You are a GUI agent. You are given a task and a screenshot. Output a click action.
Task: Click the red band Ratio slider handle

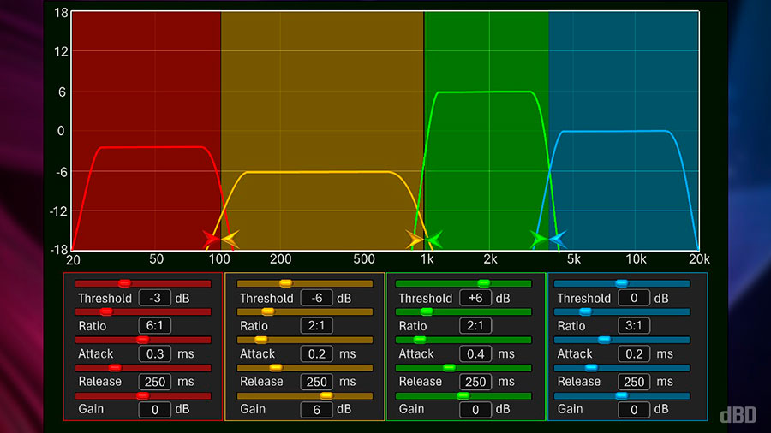point(105,311)
